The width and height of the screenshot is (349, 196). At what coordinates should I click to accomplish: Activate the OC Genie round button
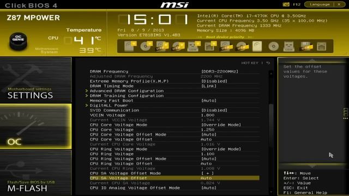[18, 41]
